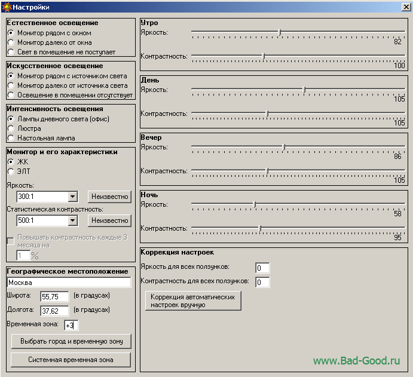Click 'Системная временная зона' button
This screenshot has height=377, width=413.
(71, 360)
